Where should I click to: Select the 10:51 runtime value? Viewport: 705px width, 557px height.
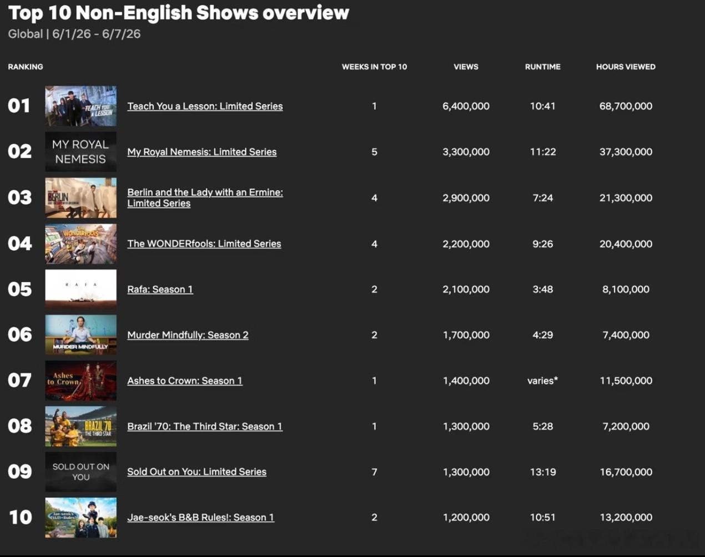542,517
